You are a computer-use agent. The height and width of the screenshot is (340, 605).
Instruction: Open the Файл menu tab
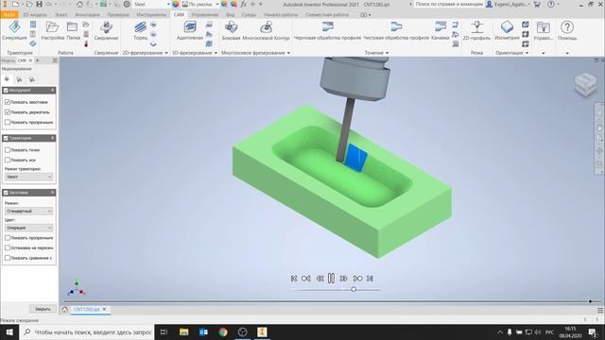coord(9,15)
